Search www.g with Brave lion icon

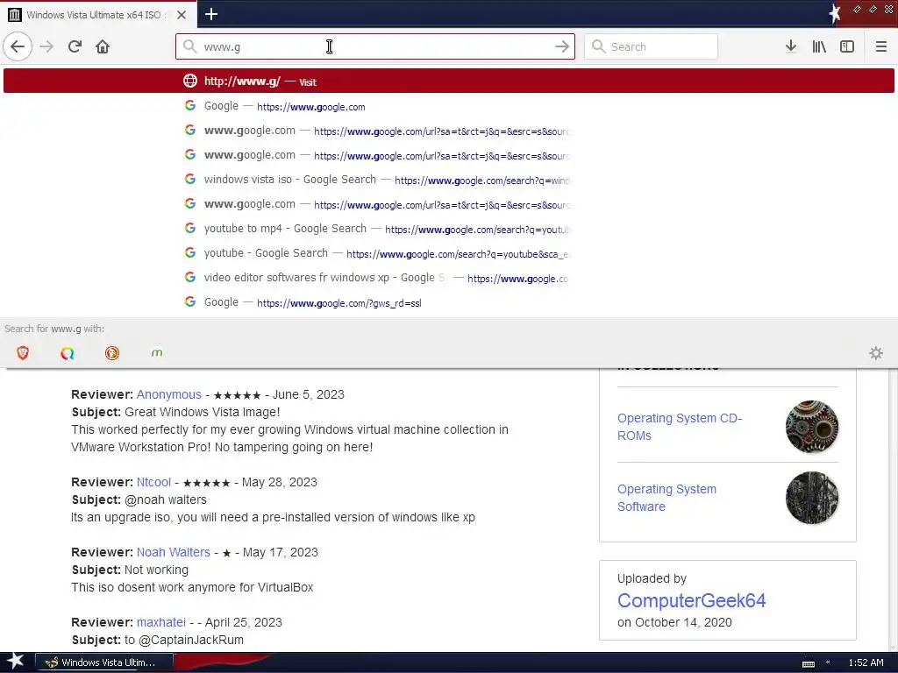(x=23, y=353)
